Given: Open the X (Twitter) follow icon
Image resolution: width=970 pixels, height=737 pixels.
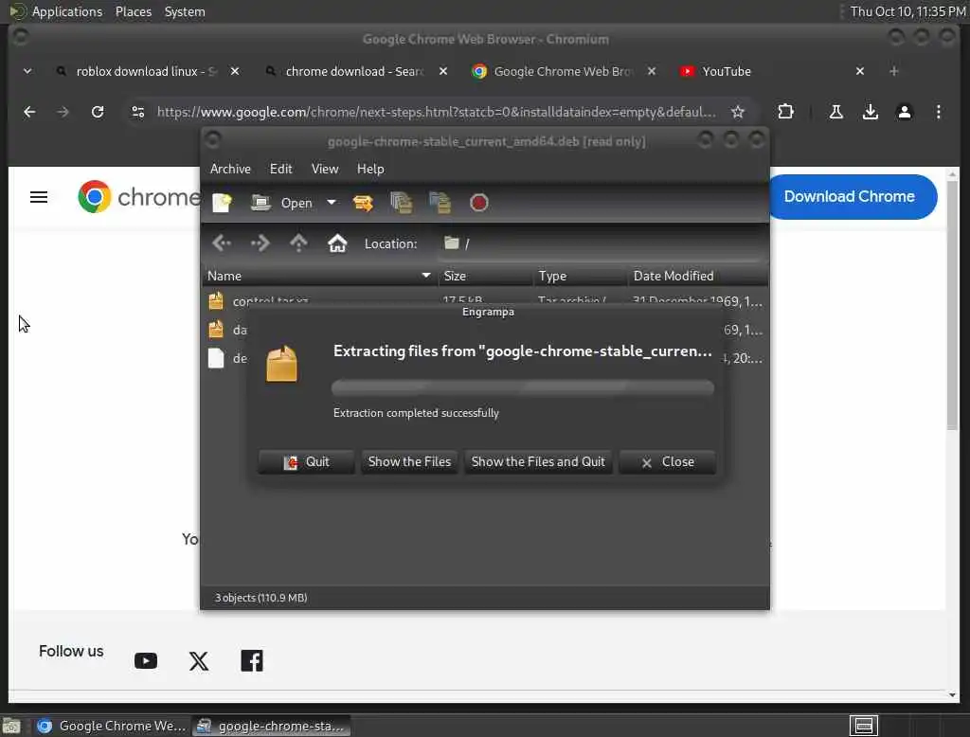Looking at the screenshot, I should [x=199, y=661].
